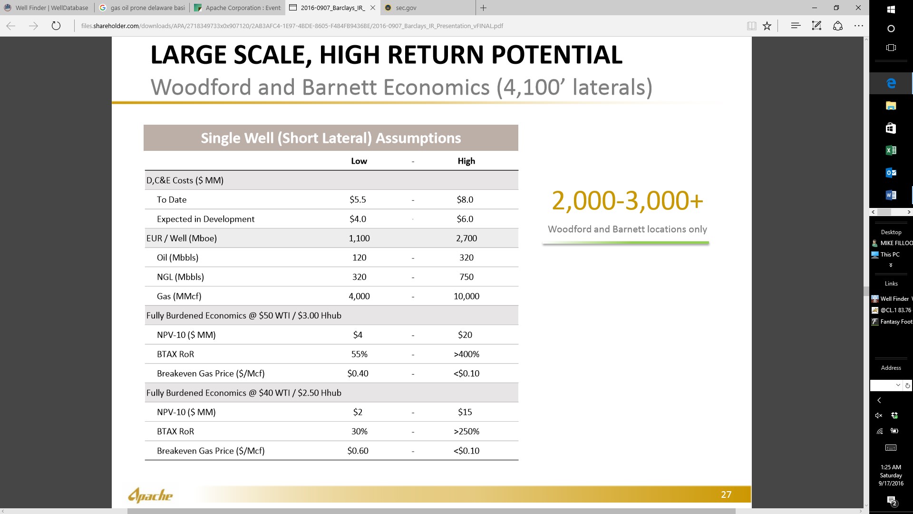Show hidden tray icons chevron

click(879, 400)
